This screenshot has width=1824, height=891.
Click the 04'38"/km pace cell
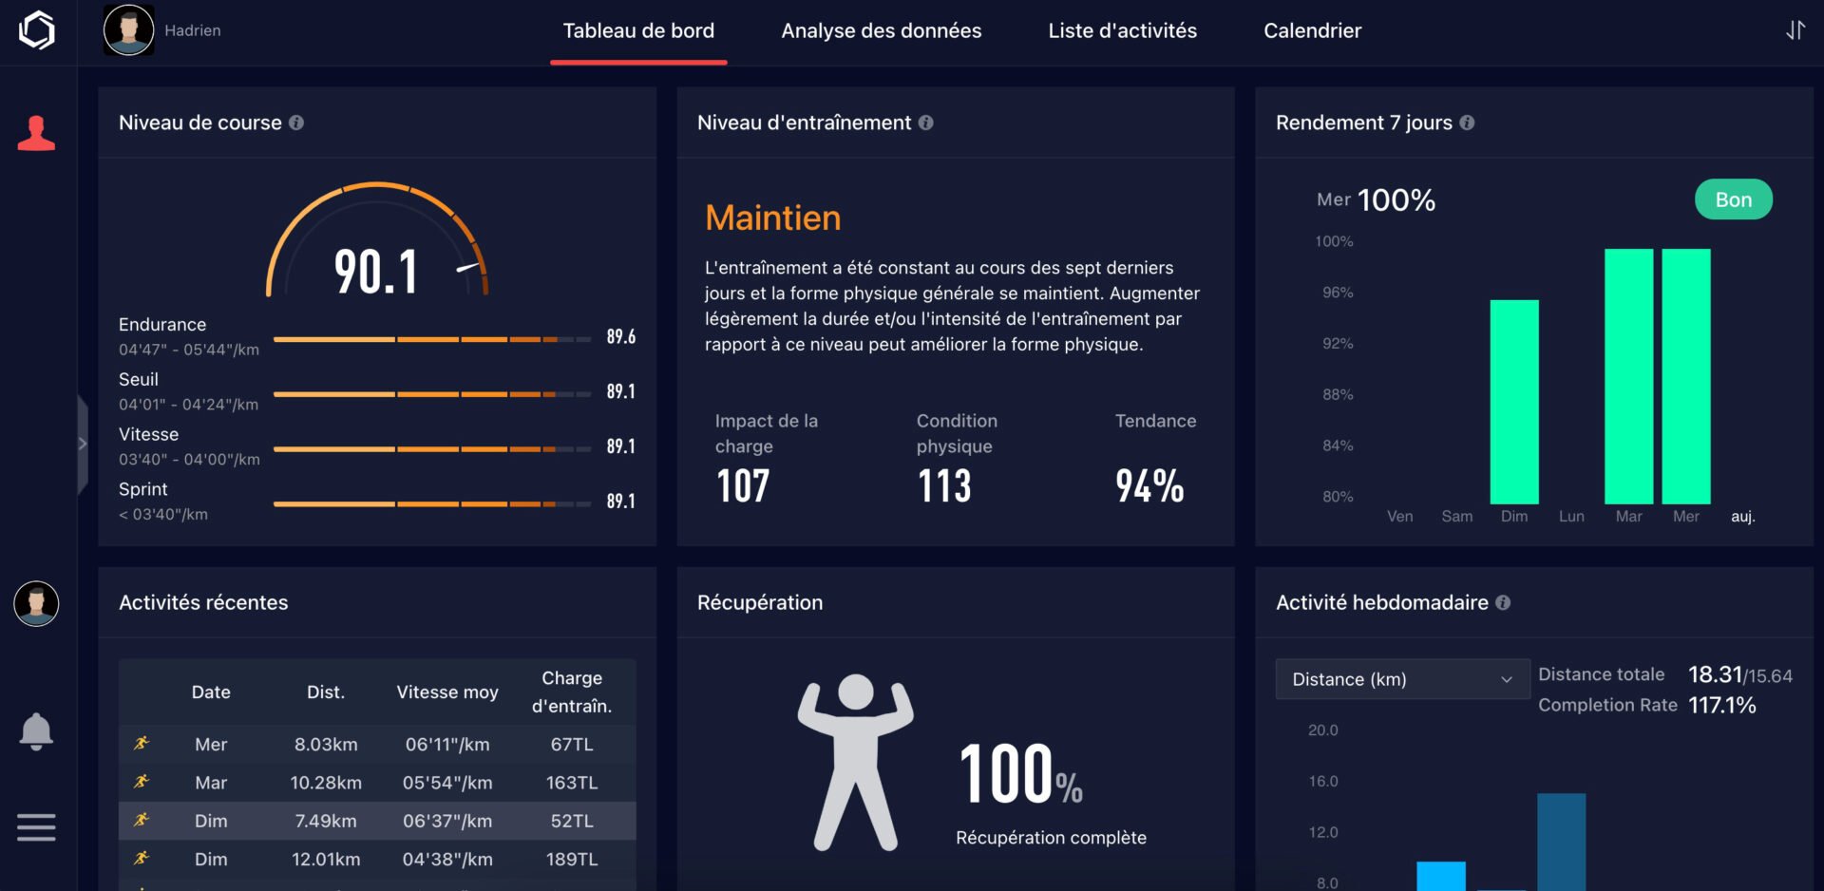coord(447,859)
